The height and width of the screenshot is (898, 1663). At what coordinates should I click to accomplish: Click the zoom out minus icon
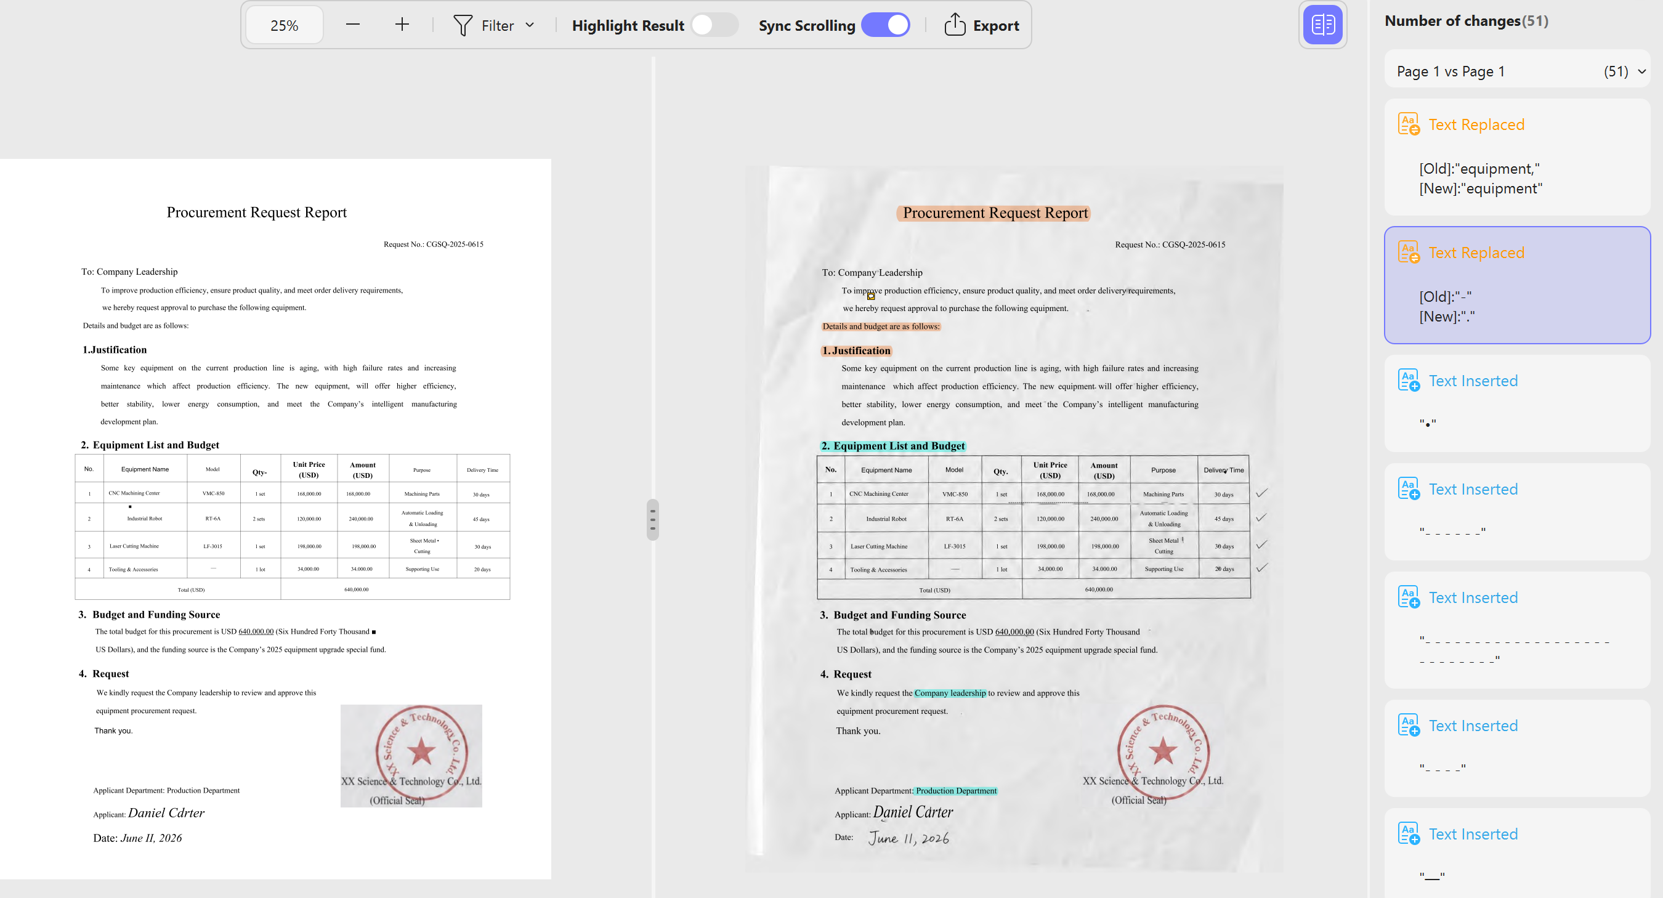352,25
